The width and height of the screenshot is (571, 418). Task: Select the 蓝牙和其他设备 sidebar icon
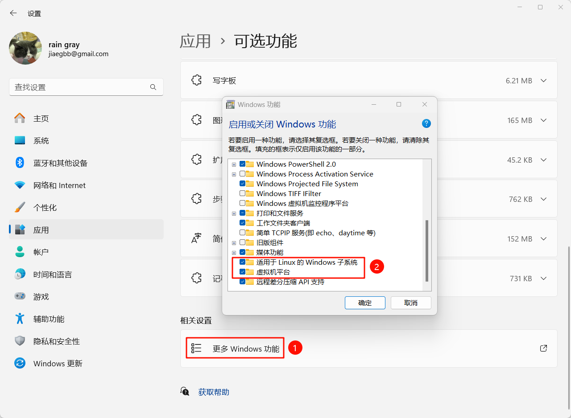[20, 163]
